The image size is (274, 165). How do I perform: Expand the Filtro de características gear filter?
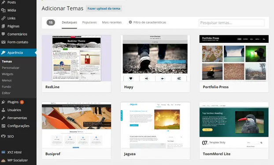(147, 22)
